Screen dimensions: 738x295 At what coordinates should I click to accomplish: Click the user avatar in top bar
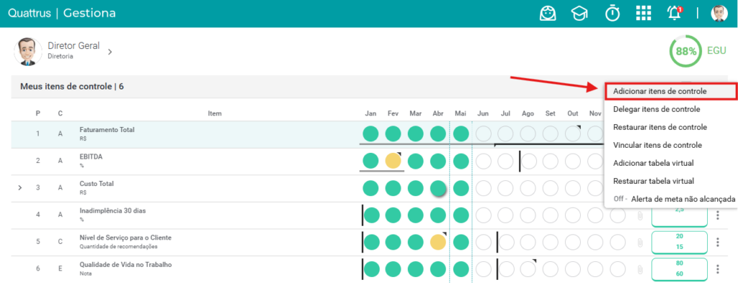[719, 13]
